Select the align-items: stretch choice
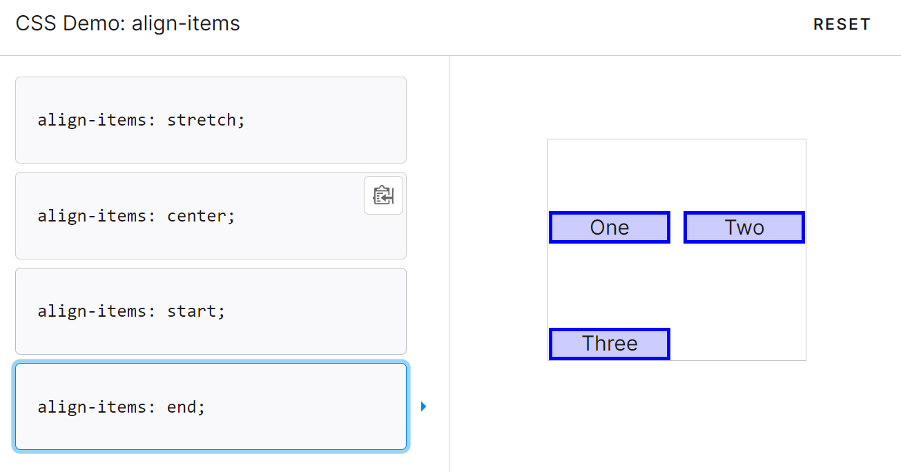Screen dimensions: 901x472 click(x=211, y=120)
